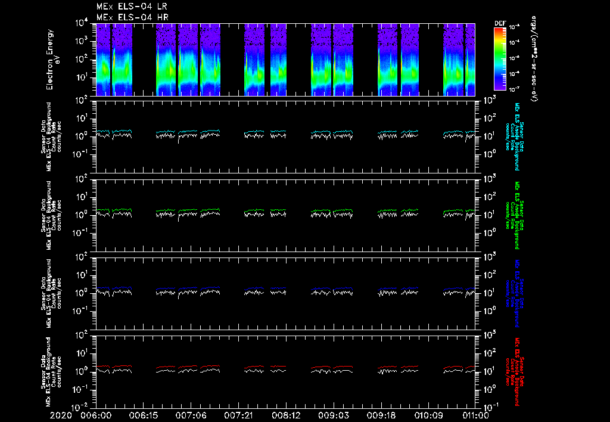
Task: Click the DEF rainbow color bar
Action: click(500, 59)
